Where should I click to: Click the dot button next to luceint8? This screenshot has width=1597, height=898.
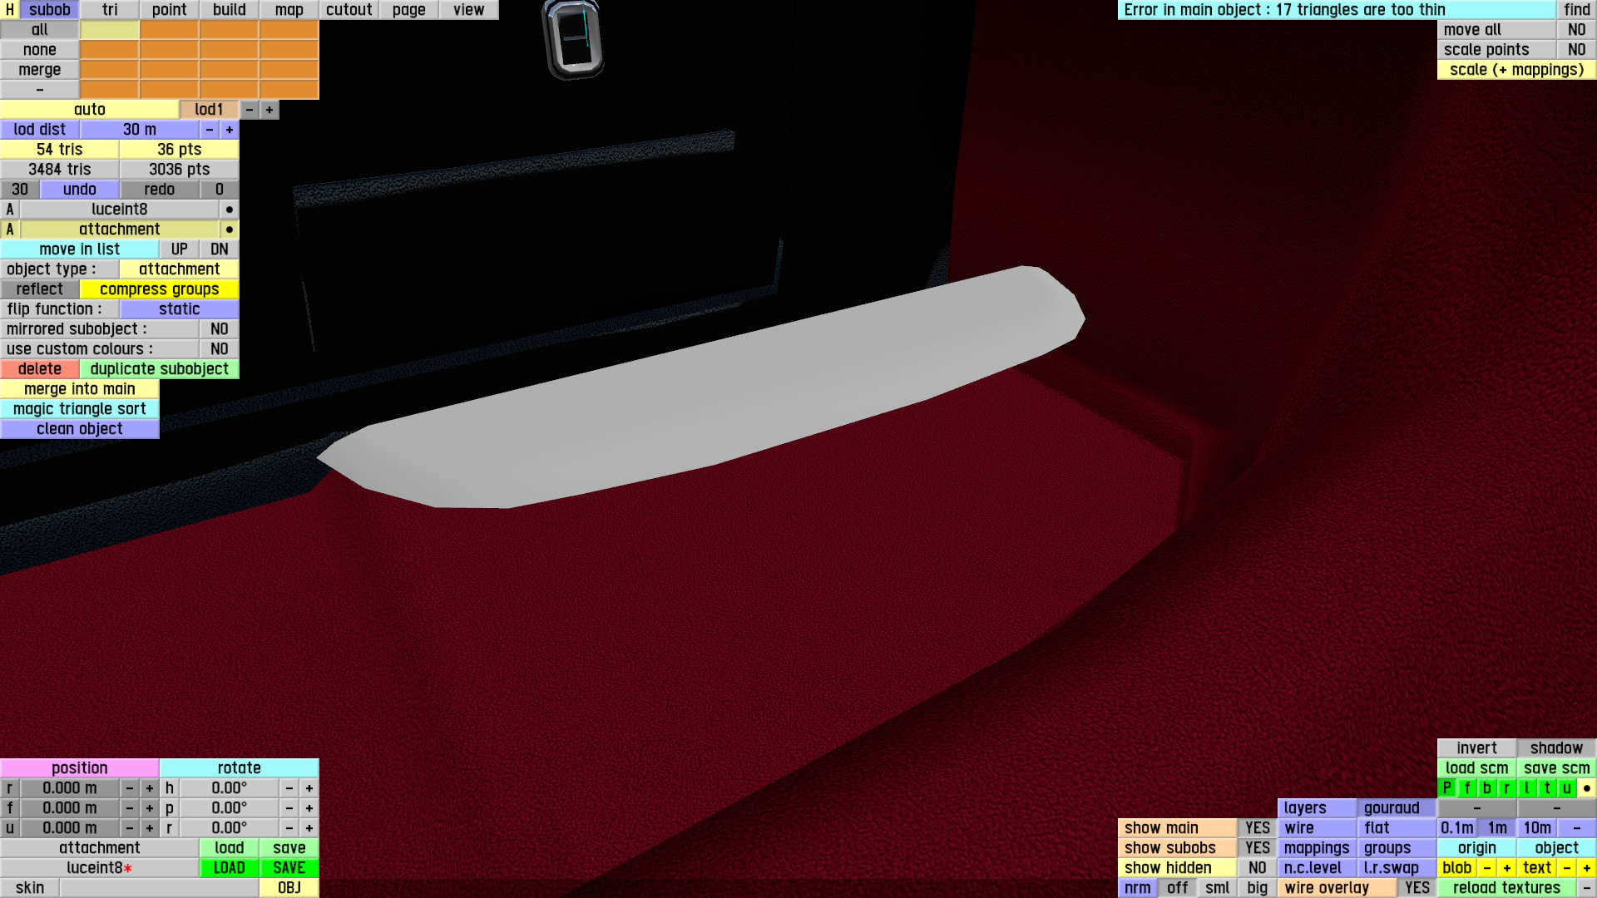(x=229, y=210)
